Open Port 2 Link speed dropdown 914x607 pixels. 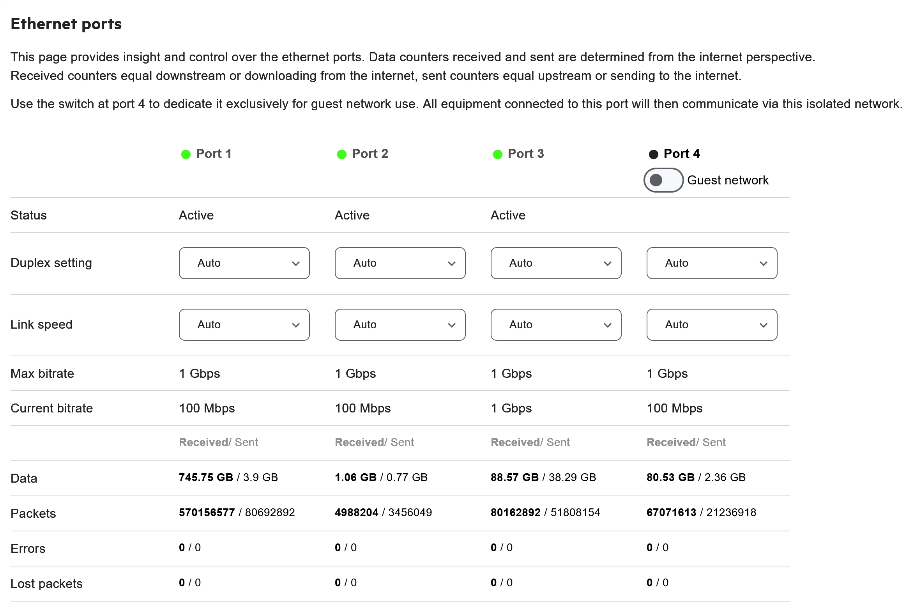click(x=400, y=325)
